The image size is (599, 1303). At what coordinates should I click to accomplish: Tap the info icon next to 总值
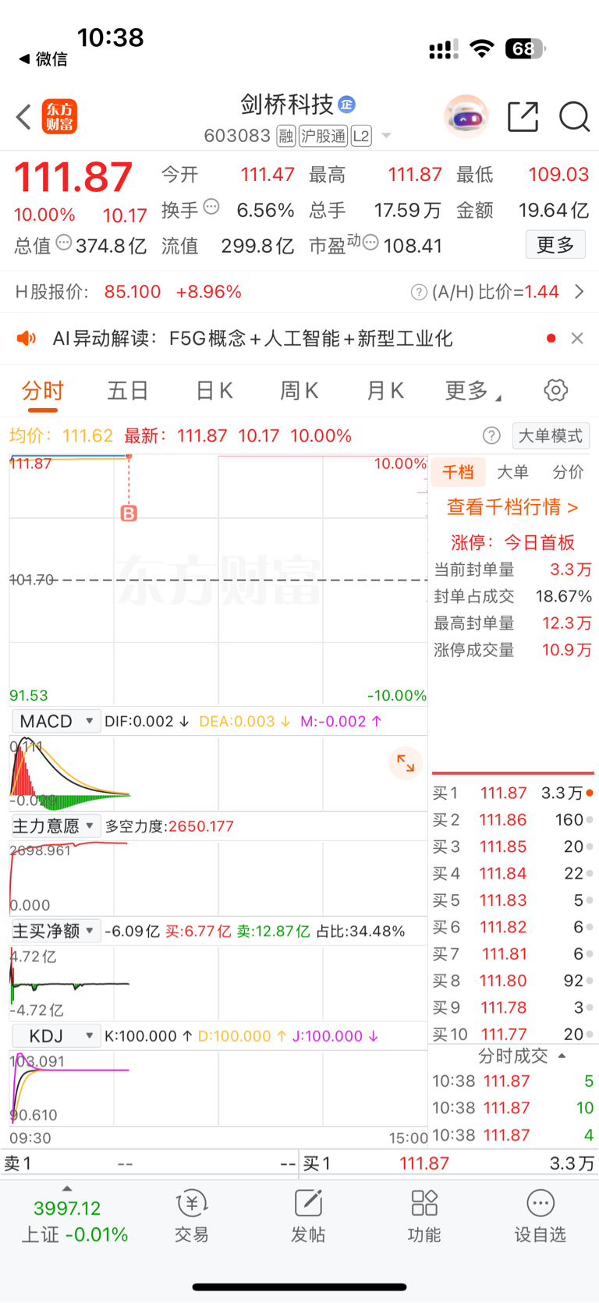(x=64, y=243)
